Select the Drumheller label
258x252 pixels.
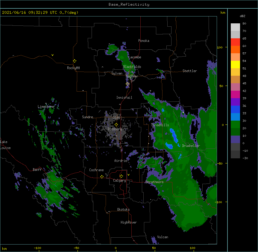coord(191,146)
